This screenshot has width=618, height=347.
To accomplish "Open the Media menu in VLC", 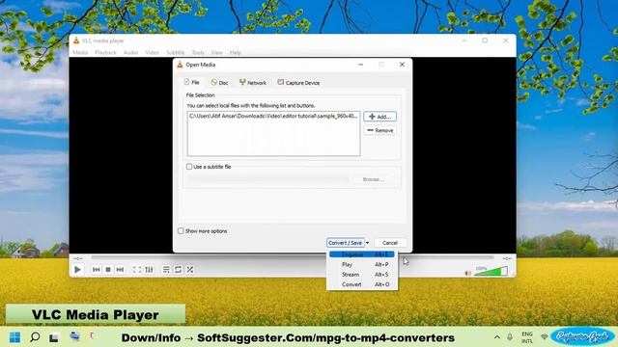I will (x=80, y=52).
